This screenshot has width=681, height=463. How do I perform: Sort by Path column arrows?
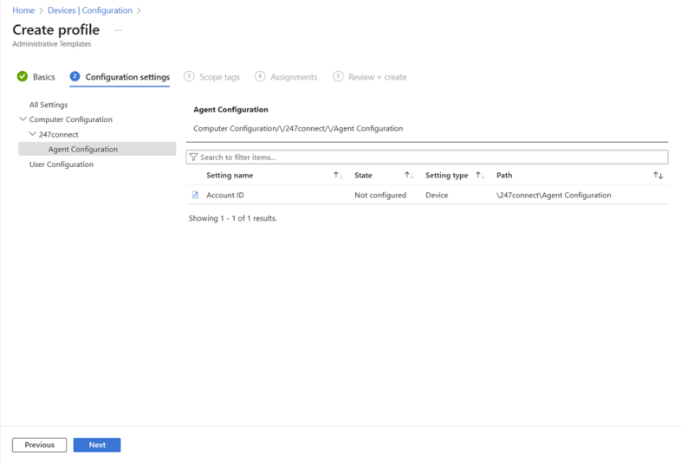(658, 176)
